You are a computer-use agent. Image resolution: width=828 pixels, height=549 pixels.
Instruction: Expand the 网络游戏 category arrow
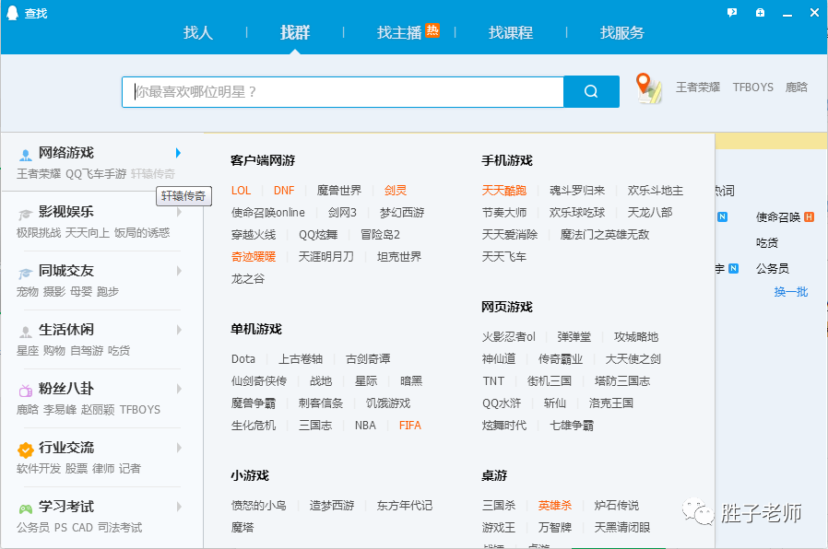tap(179, 153)
